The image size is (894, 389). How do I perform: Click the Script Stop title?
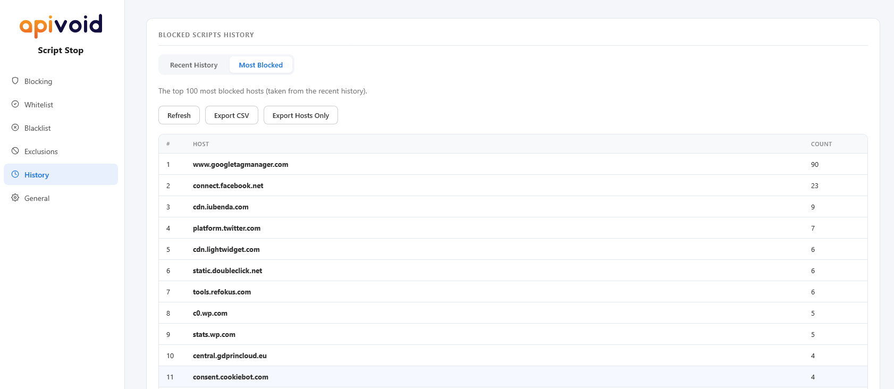[x=61, y=50]
